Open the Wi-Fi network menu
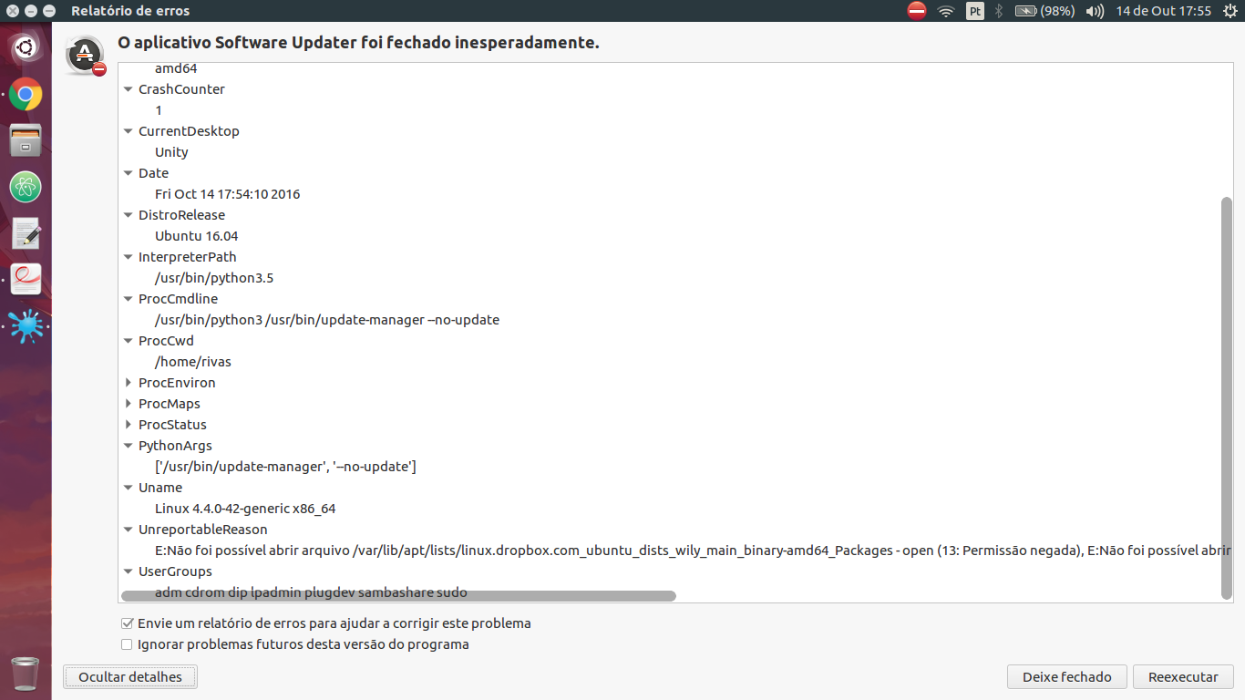The height and width of the screenshot is (700, 1245). [946, 11]
